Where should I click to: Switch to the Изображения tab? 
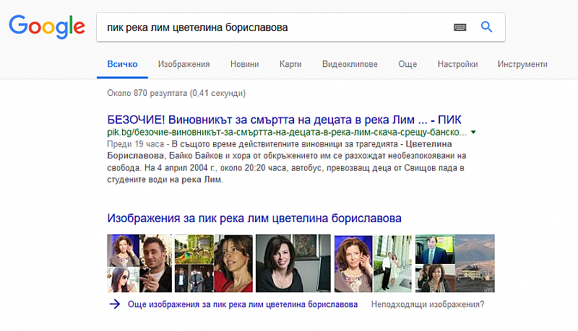184,64
